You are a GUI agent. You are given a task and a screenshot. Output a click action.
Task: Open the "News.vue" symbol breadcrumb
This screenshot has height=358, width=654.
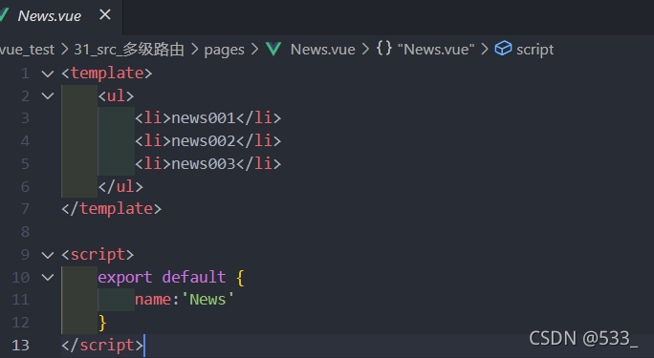coord(436,50)
